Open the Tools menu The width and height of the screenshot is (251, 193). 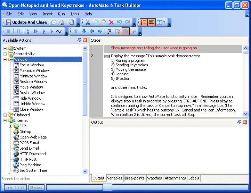[75, 14]
